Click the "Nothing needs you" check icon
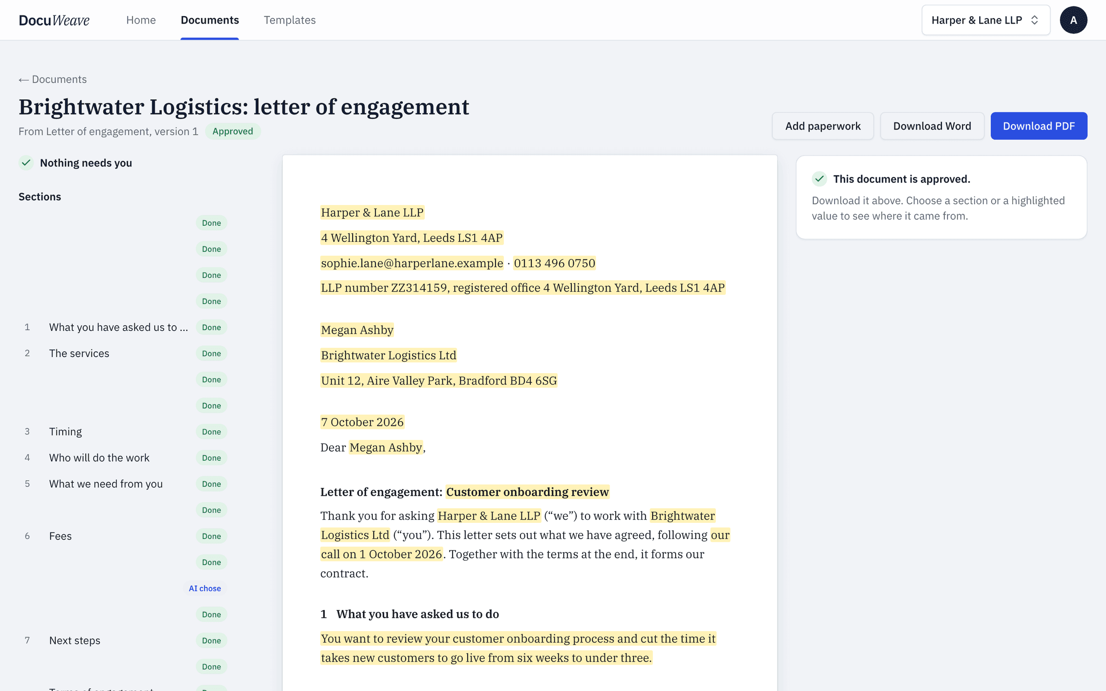This screenshot has height=691, width=1106. click(x=26, y=163)
